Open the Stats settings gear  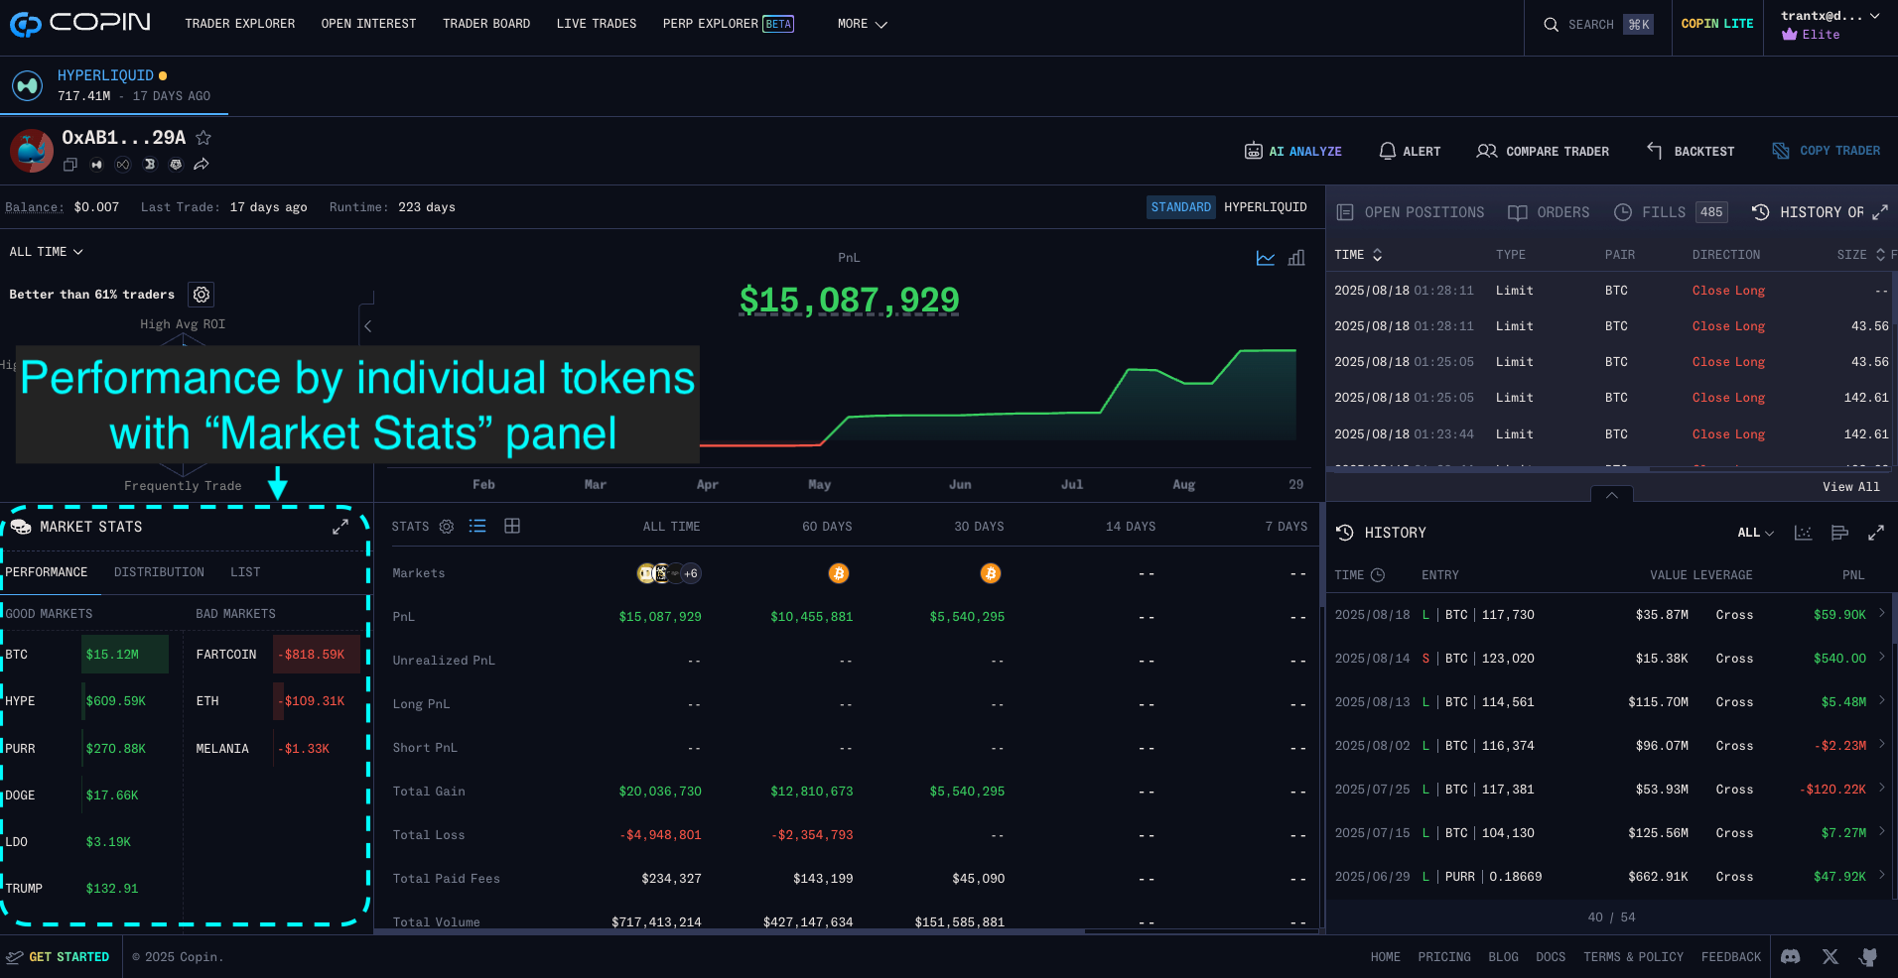pos(447,527)
